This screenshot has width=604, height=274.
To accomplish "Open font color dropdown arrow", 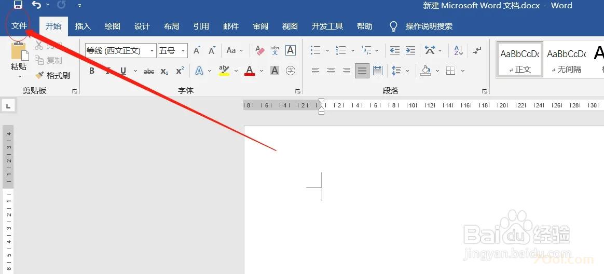I will [x=262, y=71].
